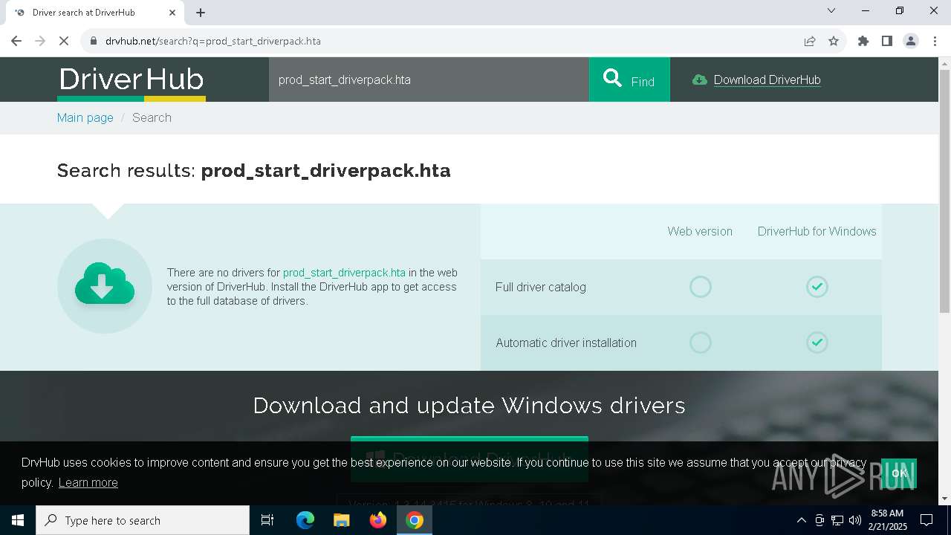
Task: Click the DriverHub logo
Action: coord(132,80)
